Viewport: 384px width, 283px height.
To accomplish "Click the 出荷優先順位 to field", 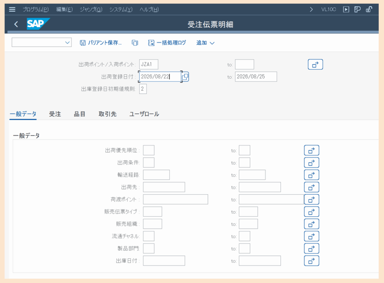I will pyautogui.click(x=244, y=150).
